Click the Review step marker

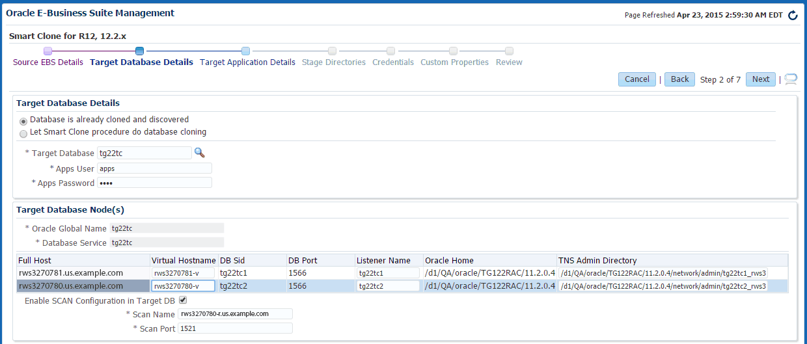coord(510,51)
